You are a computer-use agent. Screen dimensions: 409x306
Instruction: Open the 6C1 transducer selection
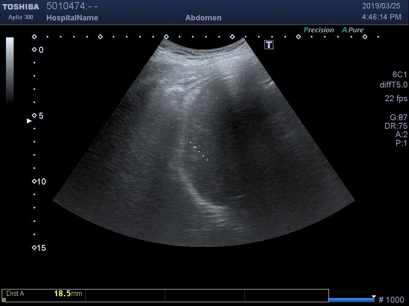pyautogui.click(x=400, y=75)
